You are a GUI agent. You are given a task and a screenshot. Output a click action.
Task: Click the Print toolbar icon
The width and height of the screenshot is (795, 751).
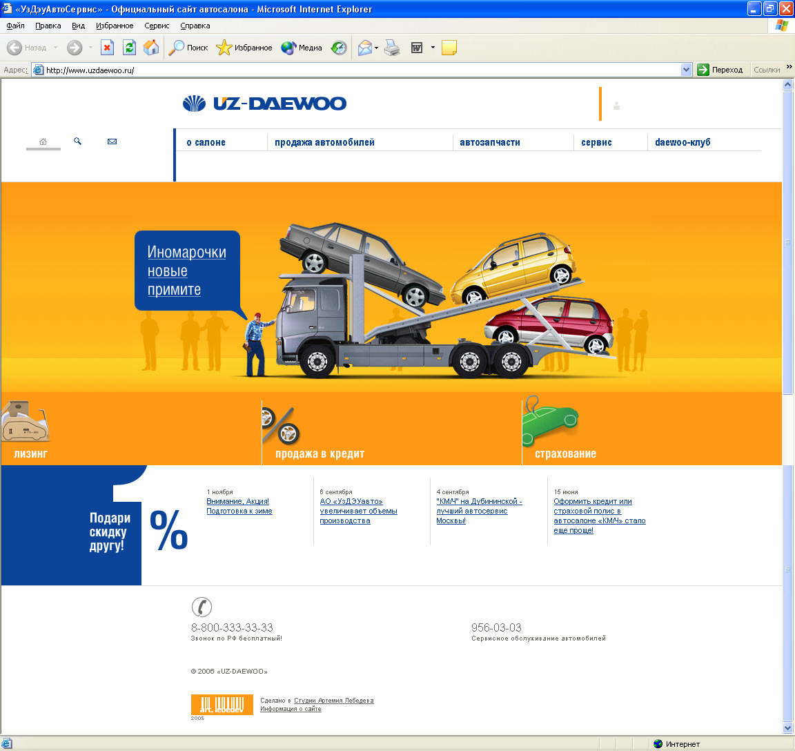click(392, 48)
